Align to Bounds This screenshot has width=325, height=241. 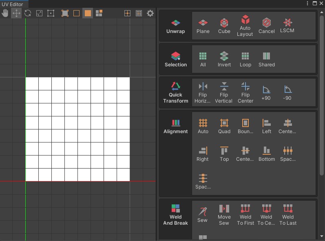(x=245, y=126)
